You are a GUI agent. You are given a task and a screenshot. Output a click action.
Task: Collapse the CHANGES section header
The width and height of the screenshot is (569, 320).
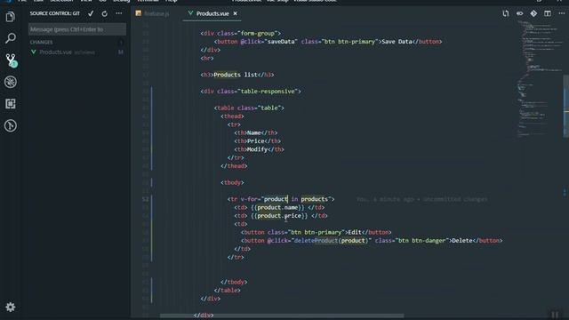pyautogui.click(x=41, y=43)
